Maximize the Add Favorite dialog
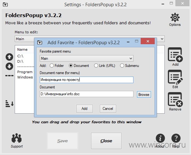The height and width of the screenshot is (155, 191). pyautogui.click(x=137, y=41)
